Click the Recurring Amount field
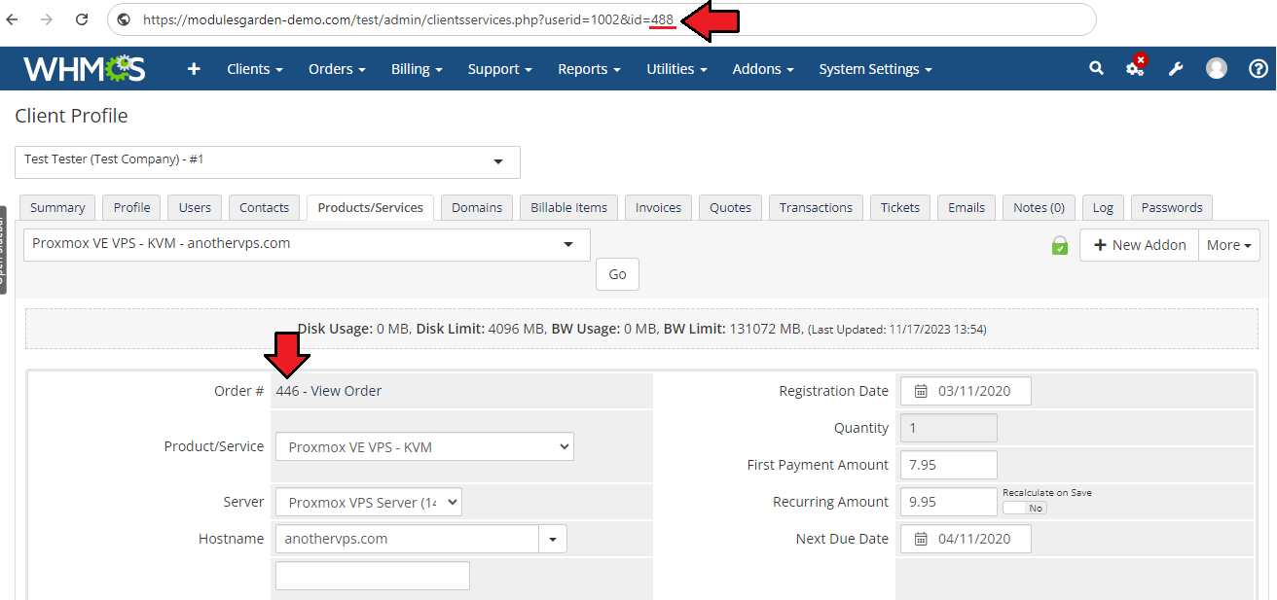The width and height of the screenshot is (1277, 600). click(949, 502)
